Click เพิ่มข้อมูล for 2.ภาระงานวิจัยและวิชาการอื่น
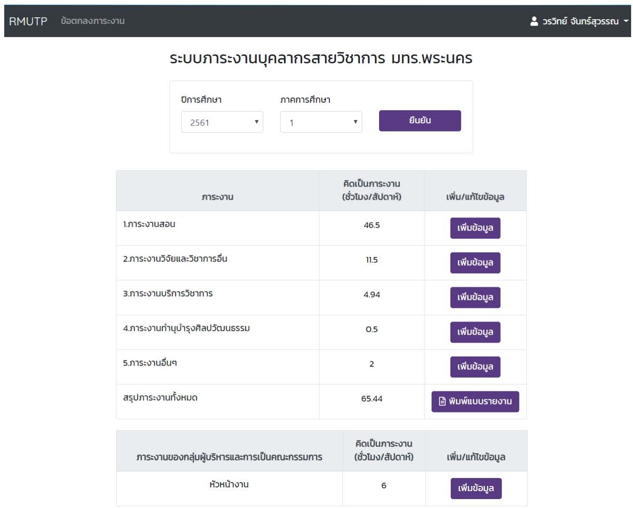Image resolution: width=633 pixels, height=508 pixels. tap(475, 263)
